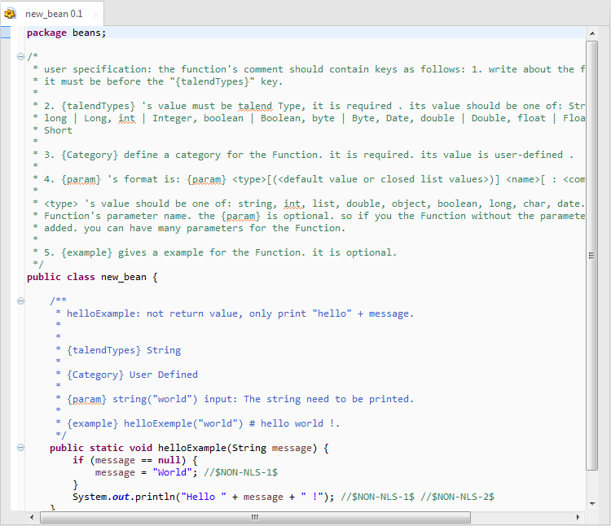Image resolution: width=611 pixels, height=526 pixels.
Task: Click the vertical scrollbar up arrow
Action: click(592, 33)
